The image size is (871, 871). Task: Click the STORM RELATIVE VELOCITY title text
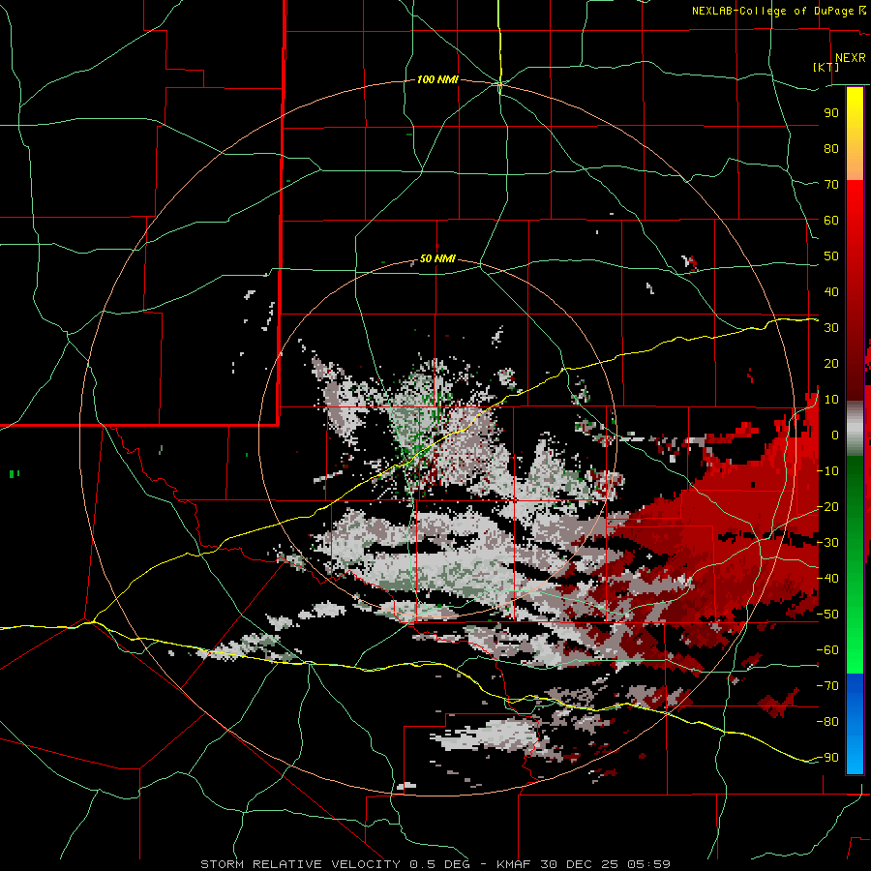click(x=300, y=864)
